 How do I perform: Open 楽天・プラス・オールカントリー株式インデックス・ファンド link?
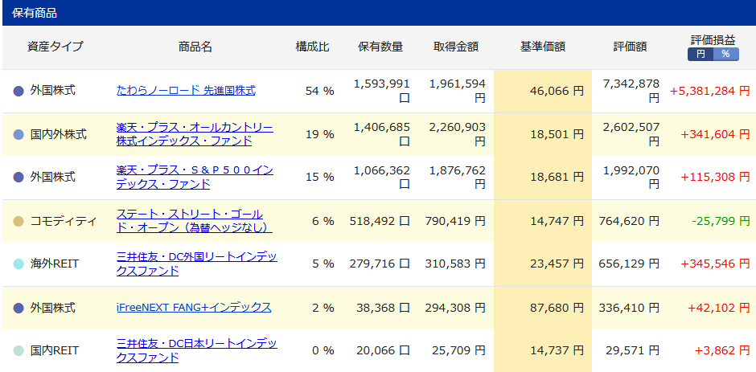pyautogui.click(x=195, y=134)
